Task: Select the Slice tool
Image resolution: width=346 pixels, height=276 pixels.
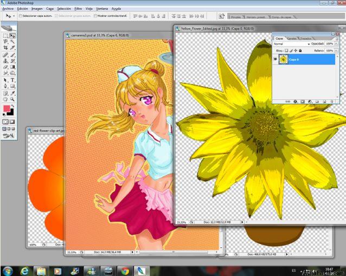Action: pos(12,47)
